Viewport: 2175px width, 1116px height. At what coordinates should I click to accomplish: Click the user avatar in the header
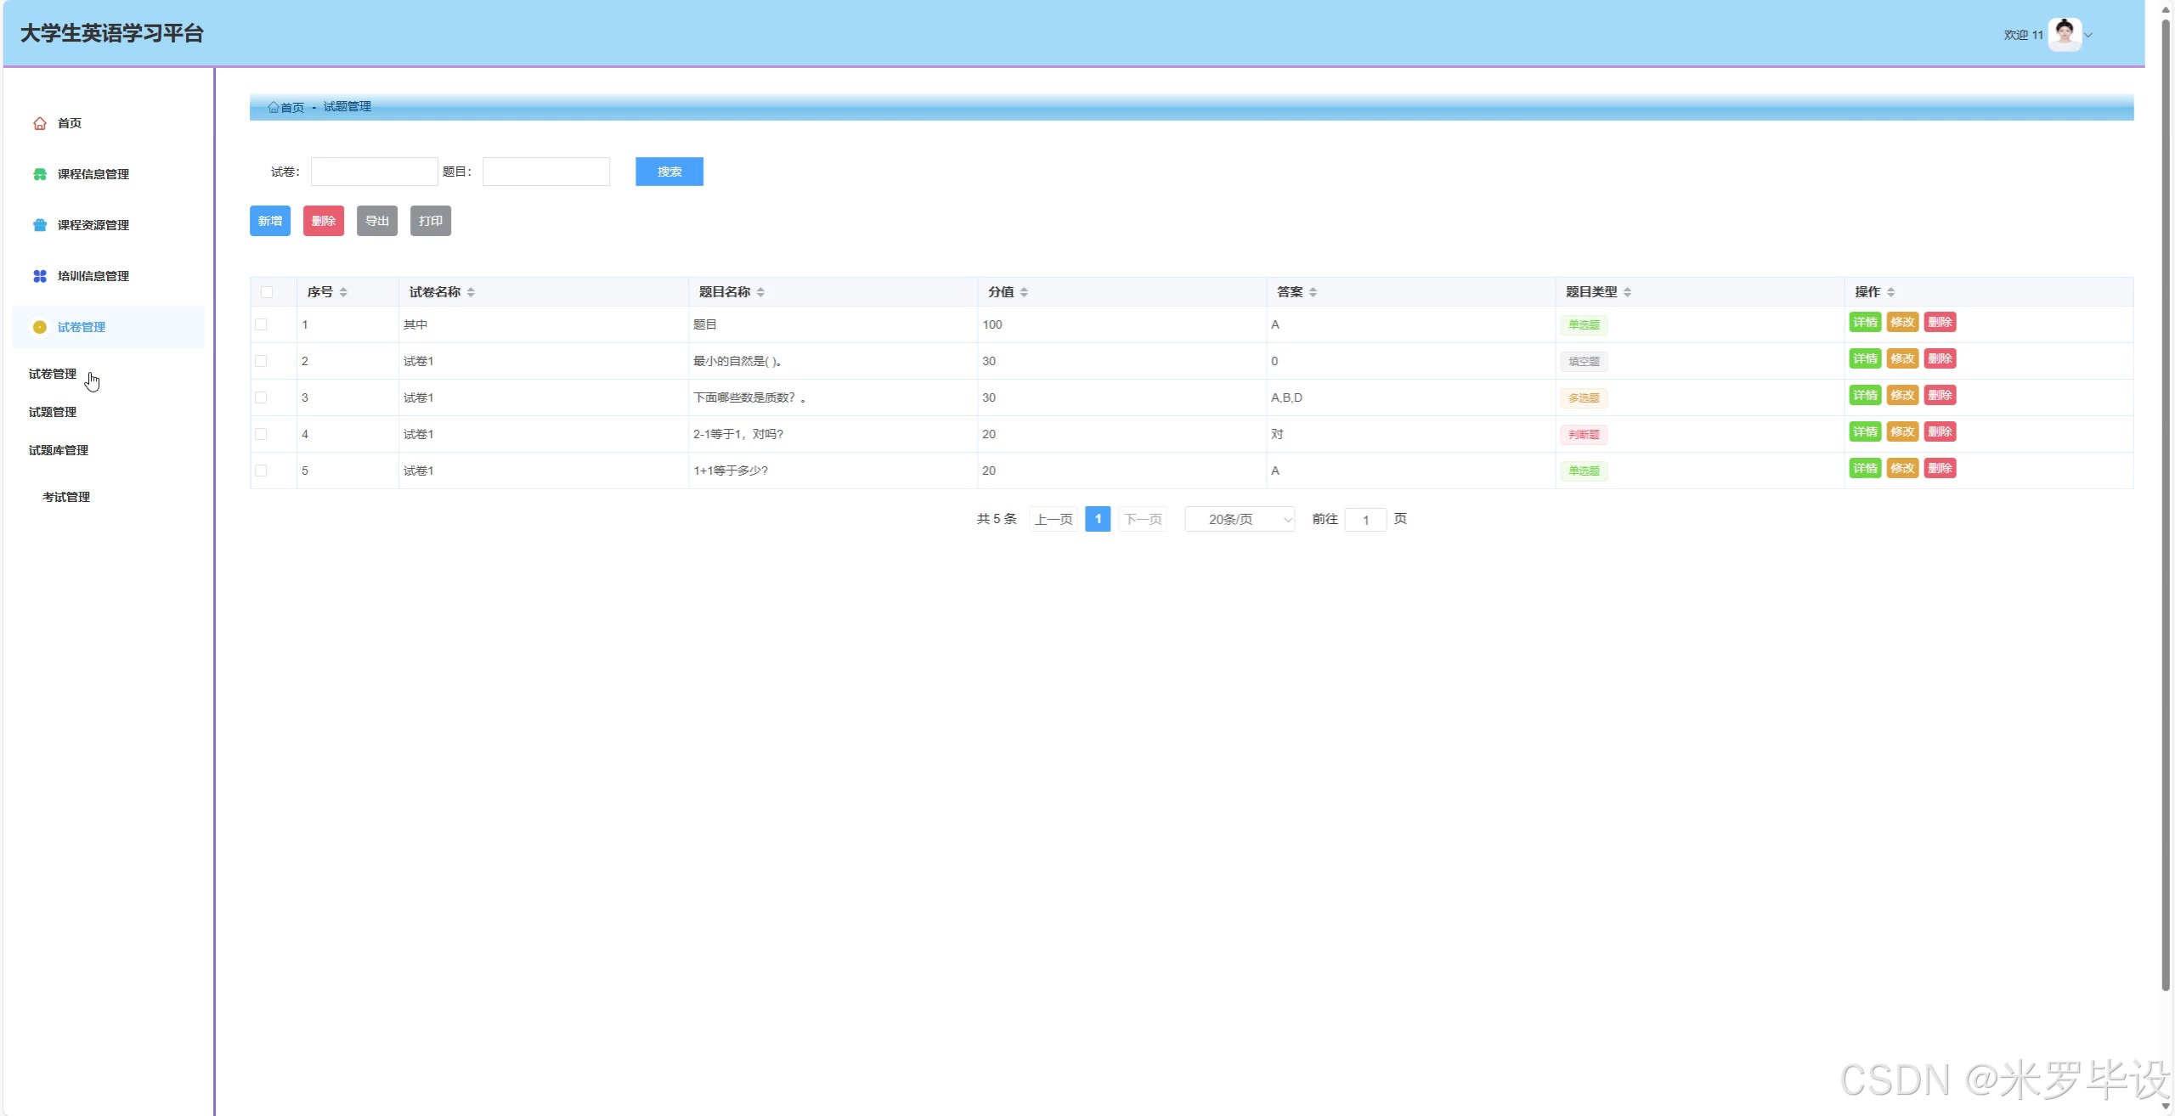pos(2065,35)
